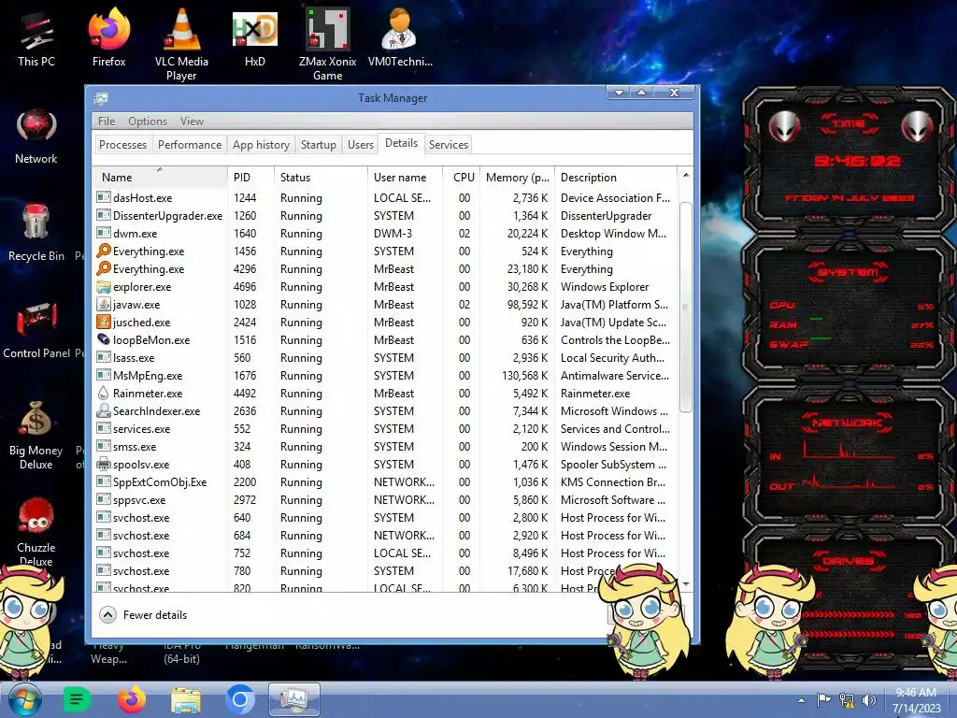This screenshot has width=957, height=718.
Task: Select svchost.exe with PID 640
Action: coord(385,517)
